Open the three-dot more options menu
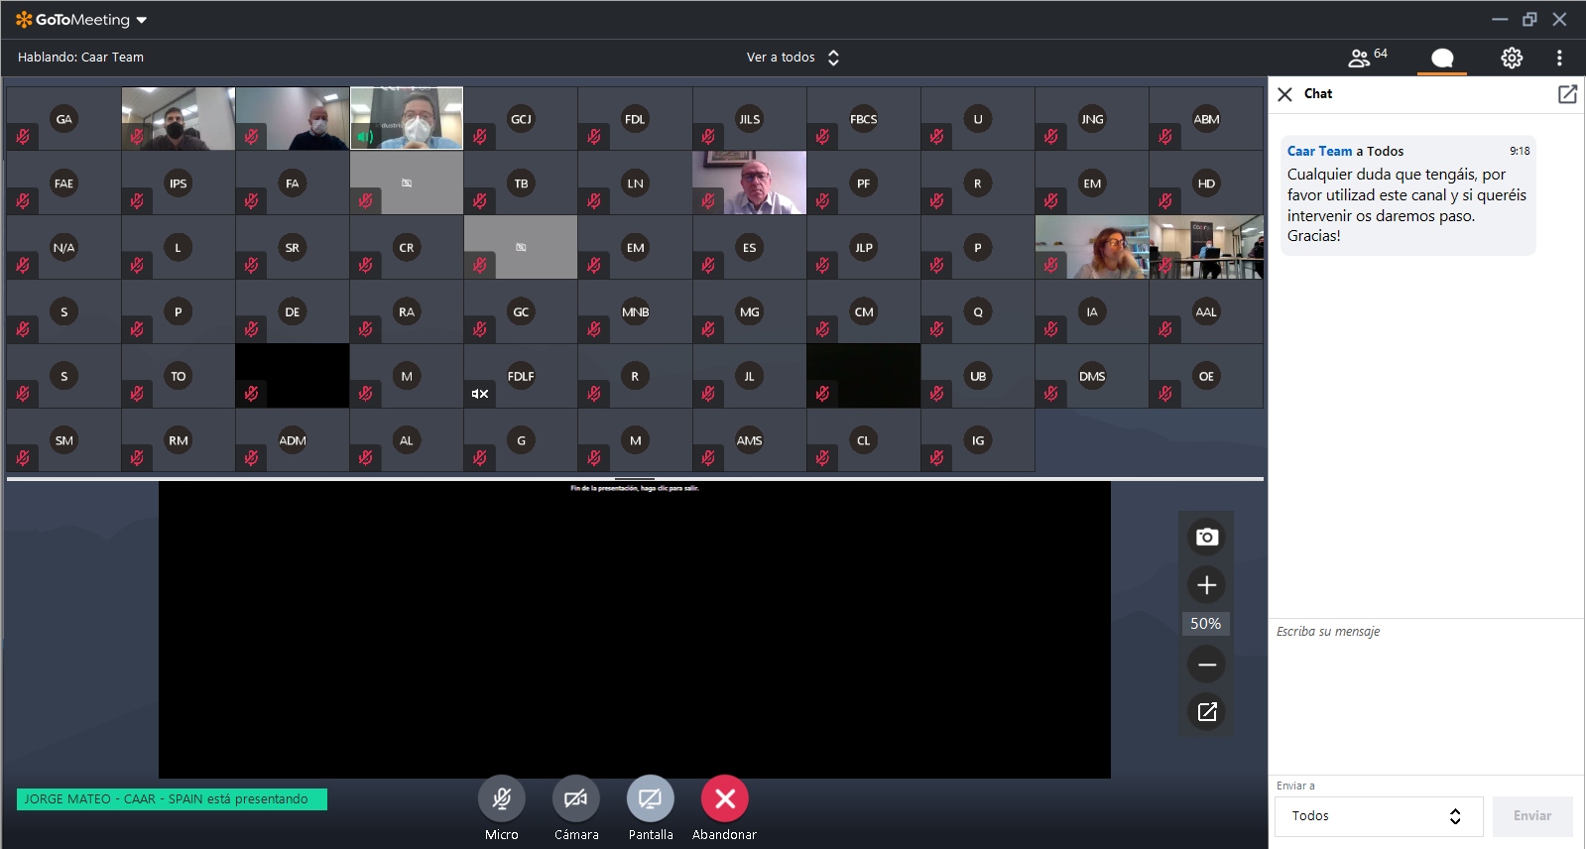 coord(1559,59)
